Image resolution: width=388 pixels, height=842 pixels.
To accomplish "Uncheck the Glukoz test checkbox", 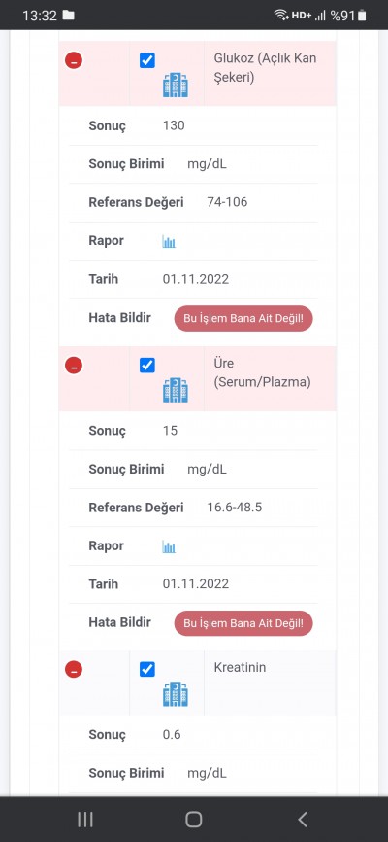I will tap(147, 60).
